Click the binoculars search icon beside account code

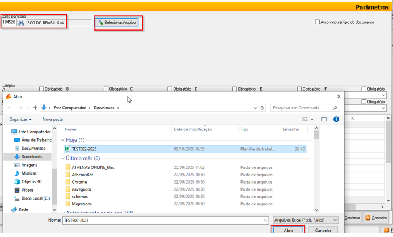click(x=22, y=23)
